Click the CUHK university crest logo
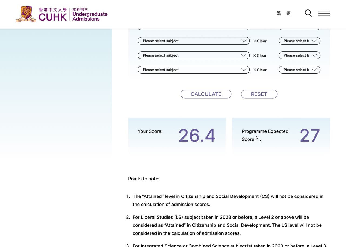This screenshot has width=346, height=247. (x=26, y=14)
